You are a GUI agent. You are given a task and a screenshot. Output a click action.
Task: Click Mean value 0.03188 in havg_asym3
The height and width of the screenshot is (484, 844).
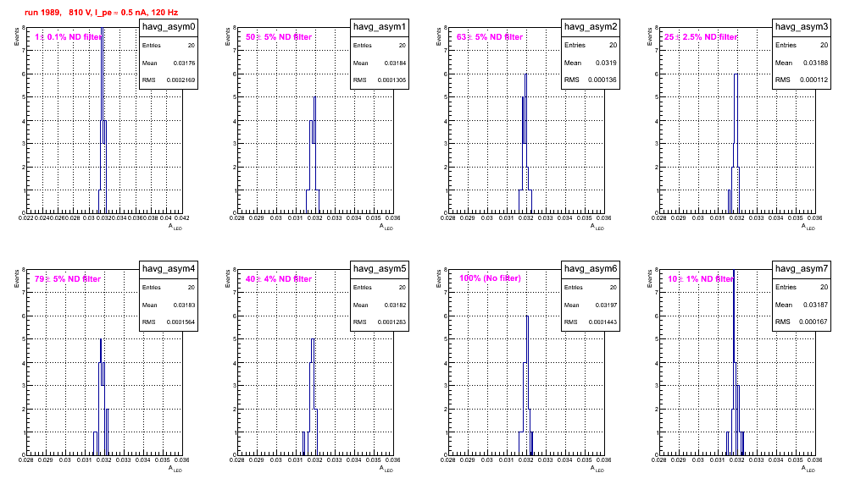[815, 63]
